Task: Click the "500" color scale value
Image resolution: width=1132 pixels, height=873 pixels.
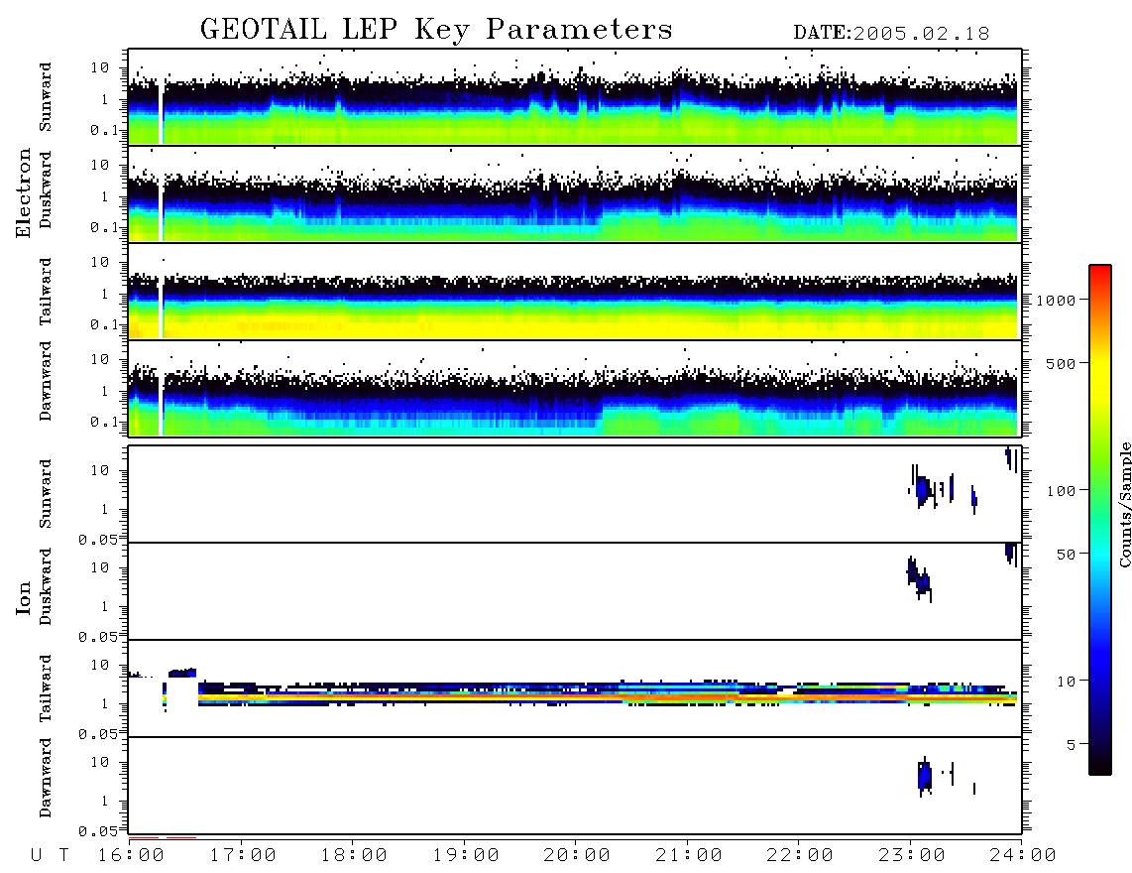Action: click(1061, 363)
